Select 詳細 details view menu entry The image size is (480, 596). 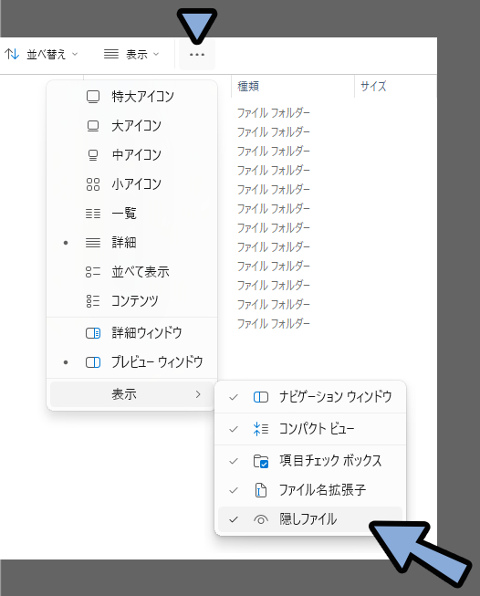(x=131, y=243)
